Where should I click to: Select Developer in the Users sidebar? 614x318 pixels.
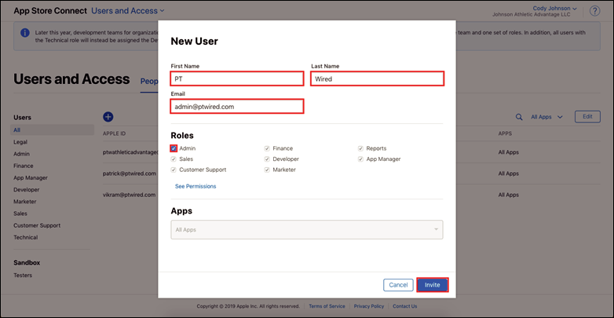click(26, 189)
